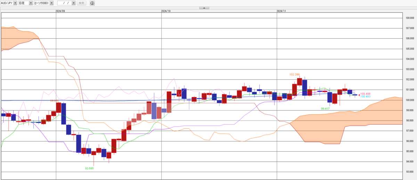Click the 96.000 price axis label
The width and height of the screenshot is (417, 180).
pos(410,141)
